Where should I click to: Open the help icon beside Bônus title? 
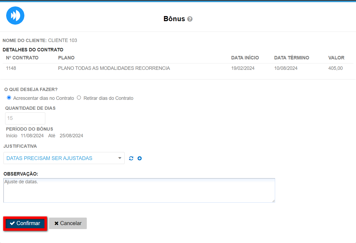tap(190, 19)
